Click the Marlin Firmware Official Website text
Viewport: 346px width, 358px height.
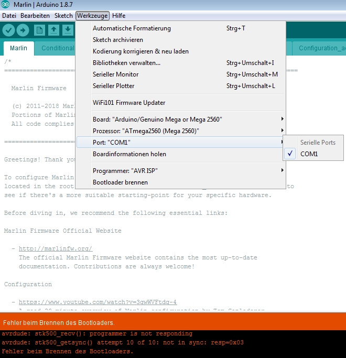62,231
